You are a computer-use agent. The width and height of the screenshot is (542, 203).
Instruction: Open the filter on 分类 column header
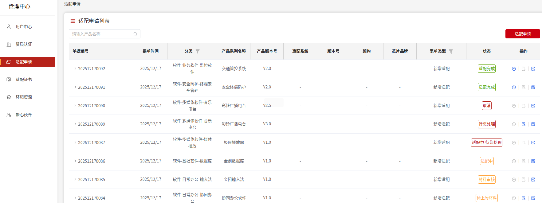click(x=198, y=51)
